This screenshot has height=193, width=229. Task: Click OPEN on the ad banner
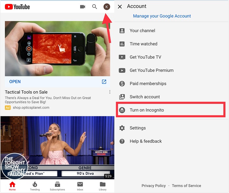click(15, 82)
